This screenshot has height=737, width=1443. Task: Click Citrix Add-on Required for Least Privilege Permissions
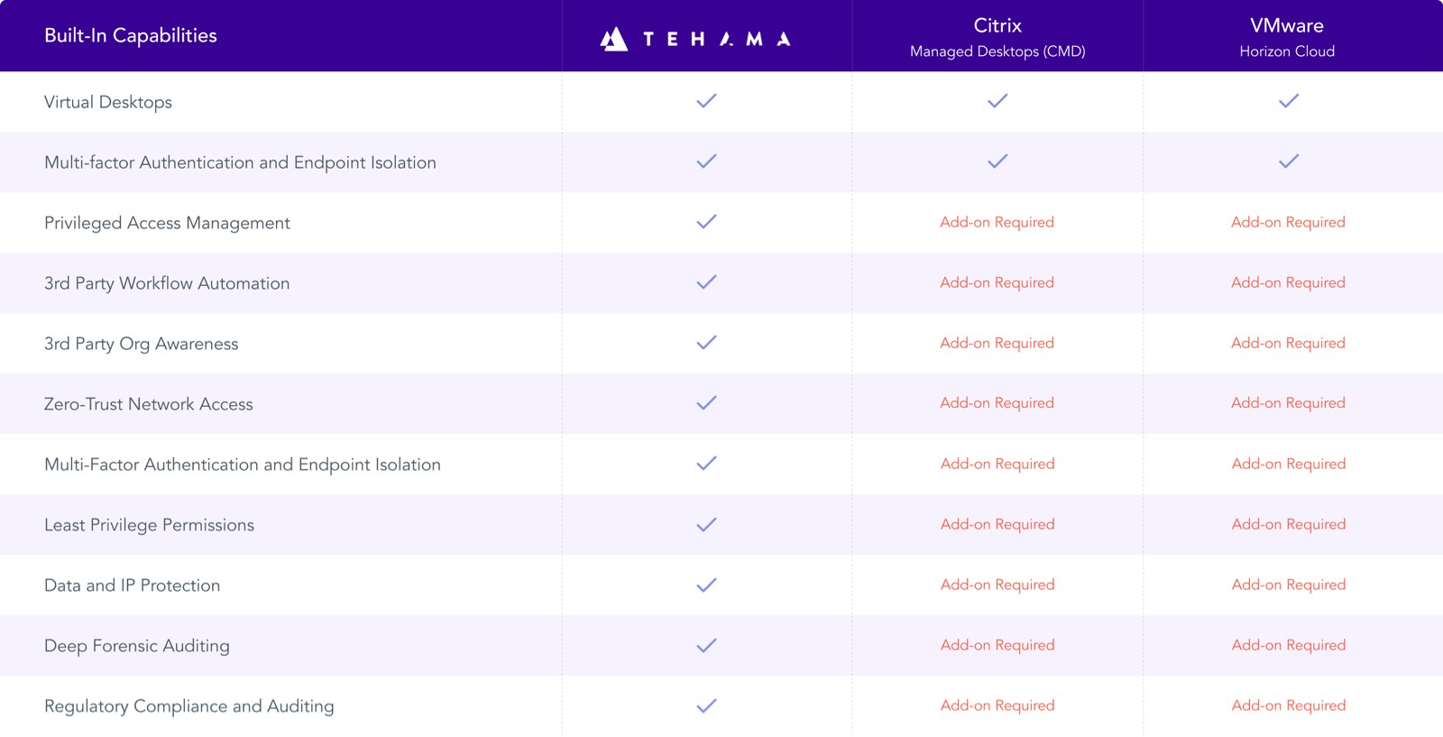(x=997, y=524)
